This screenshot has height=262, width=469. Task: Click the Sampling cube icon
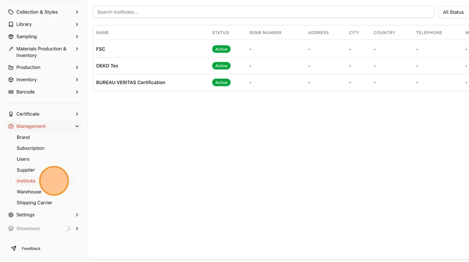(x=11, y=36)
